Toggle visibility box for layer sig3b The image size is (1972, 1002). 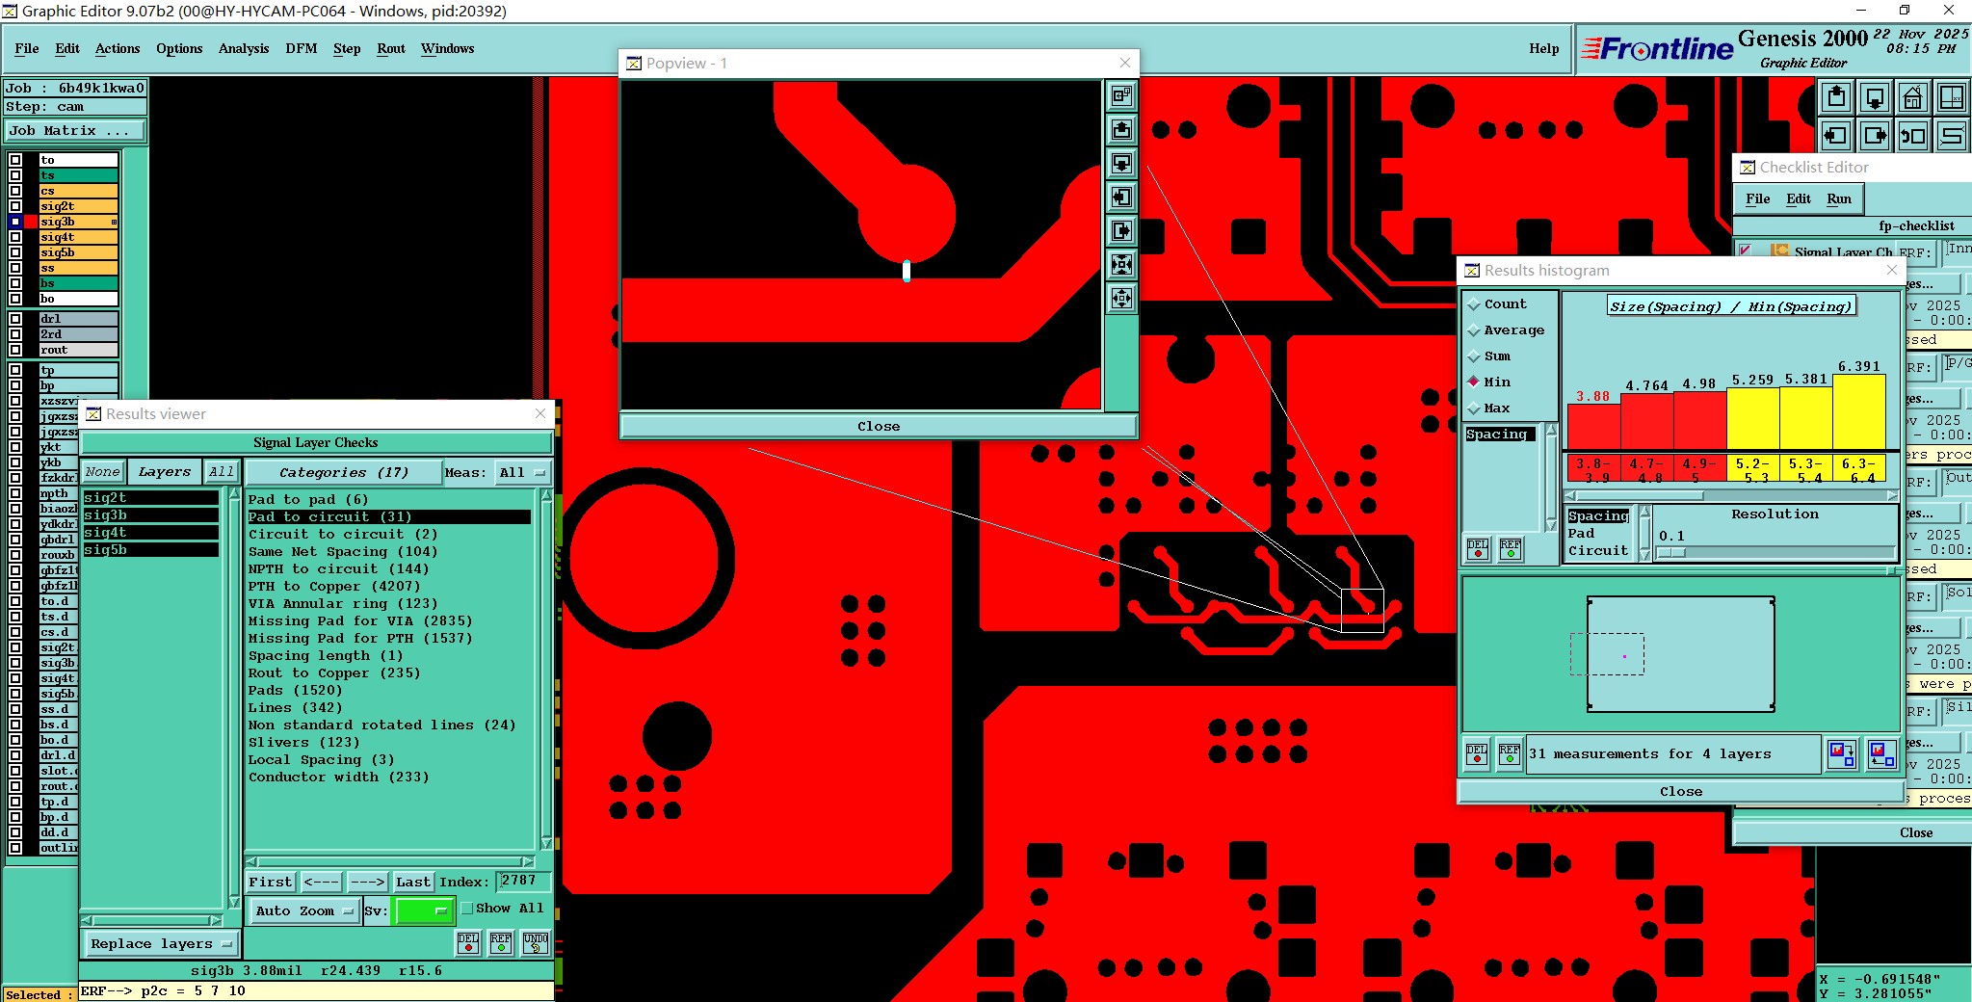[x=15, y=222]
